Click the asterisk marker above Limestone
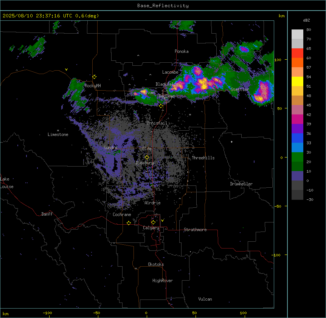 click(x=58, y=131)
